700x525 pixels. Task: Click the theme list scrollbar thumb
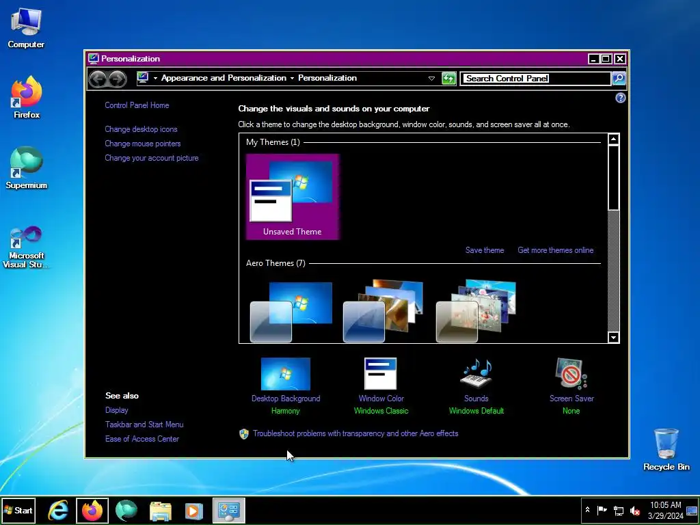(x=613, y=177)
